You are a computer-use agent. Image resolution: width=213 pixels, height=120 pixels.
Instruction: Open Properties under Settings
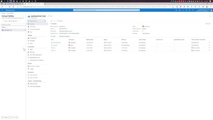click(x=32, y=41)
